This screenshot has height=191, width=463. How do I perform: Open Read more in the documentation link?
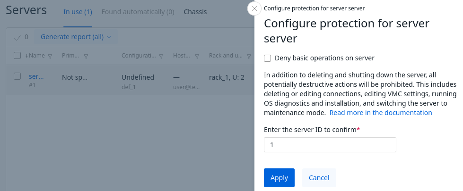pos(381,113)
